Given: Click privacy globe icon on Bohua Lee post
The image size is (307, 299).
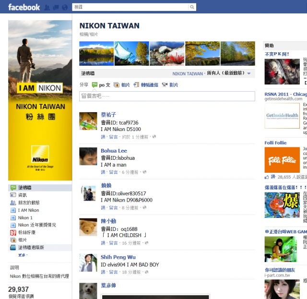Looking at the screenshot, I should (x=144, y=172).
